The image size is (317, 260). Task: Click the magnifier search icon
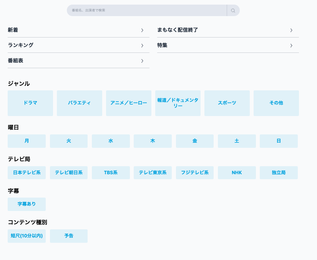point(233,10)
